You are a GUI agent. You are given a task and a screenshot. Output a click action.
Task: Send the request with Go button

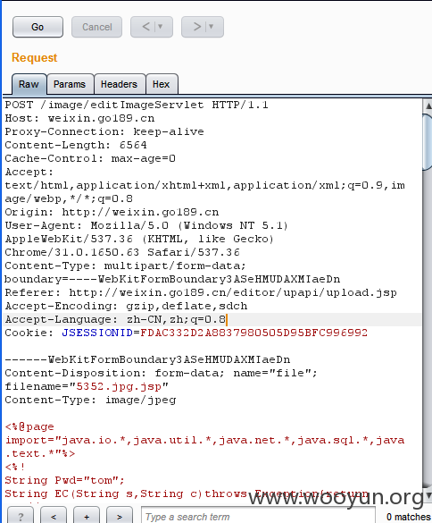(x=37, y=27)
